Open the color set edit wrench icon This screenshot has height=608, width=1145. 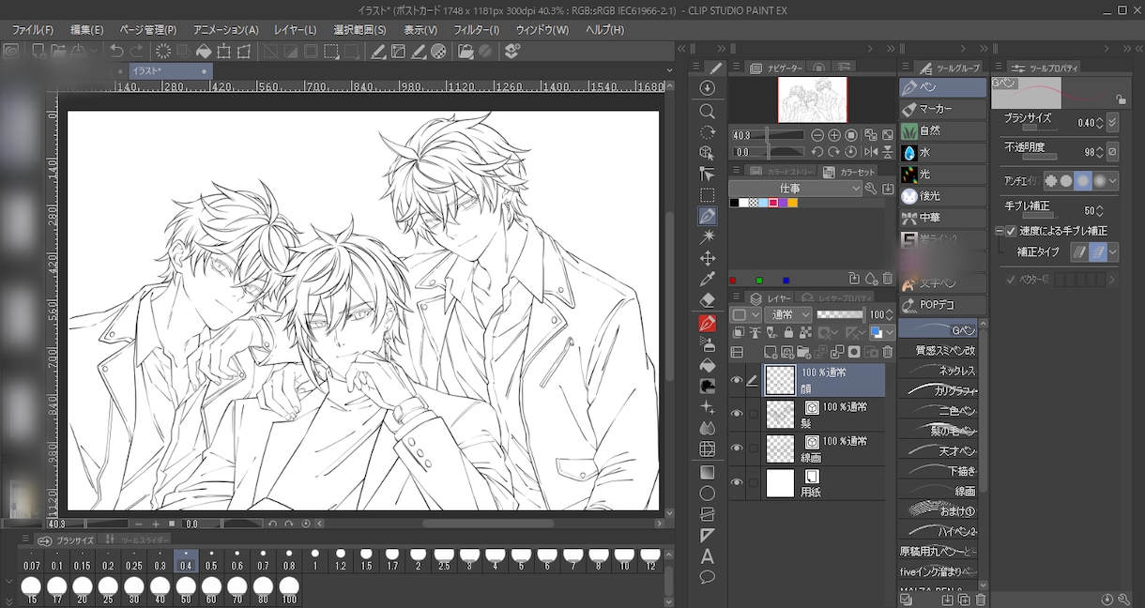click(871, 189)
